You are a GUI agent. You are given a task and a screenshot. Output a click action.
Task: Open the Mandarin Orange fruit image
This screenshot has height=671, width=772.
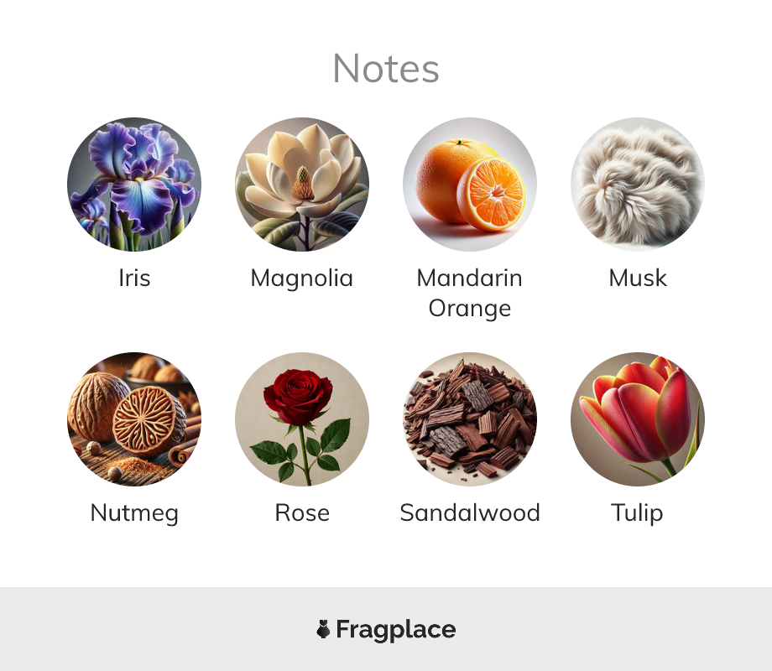tap(470, 185)
